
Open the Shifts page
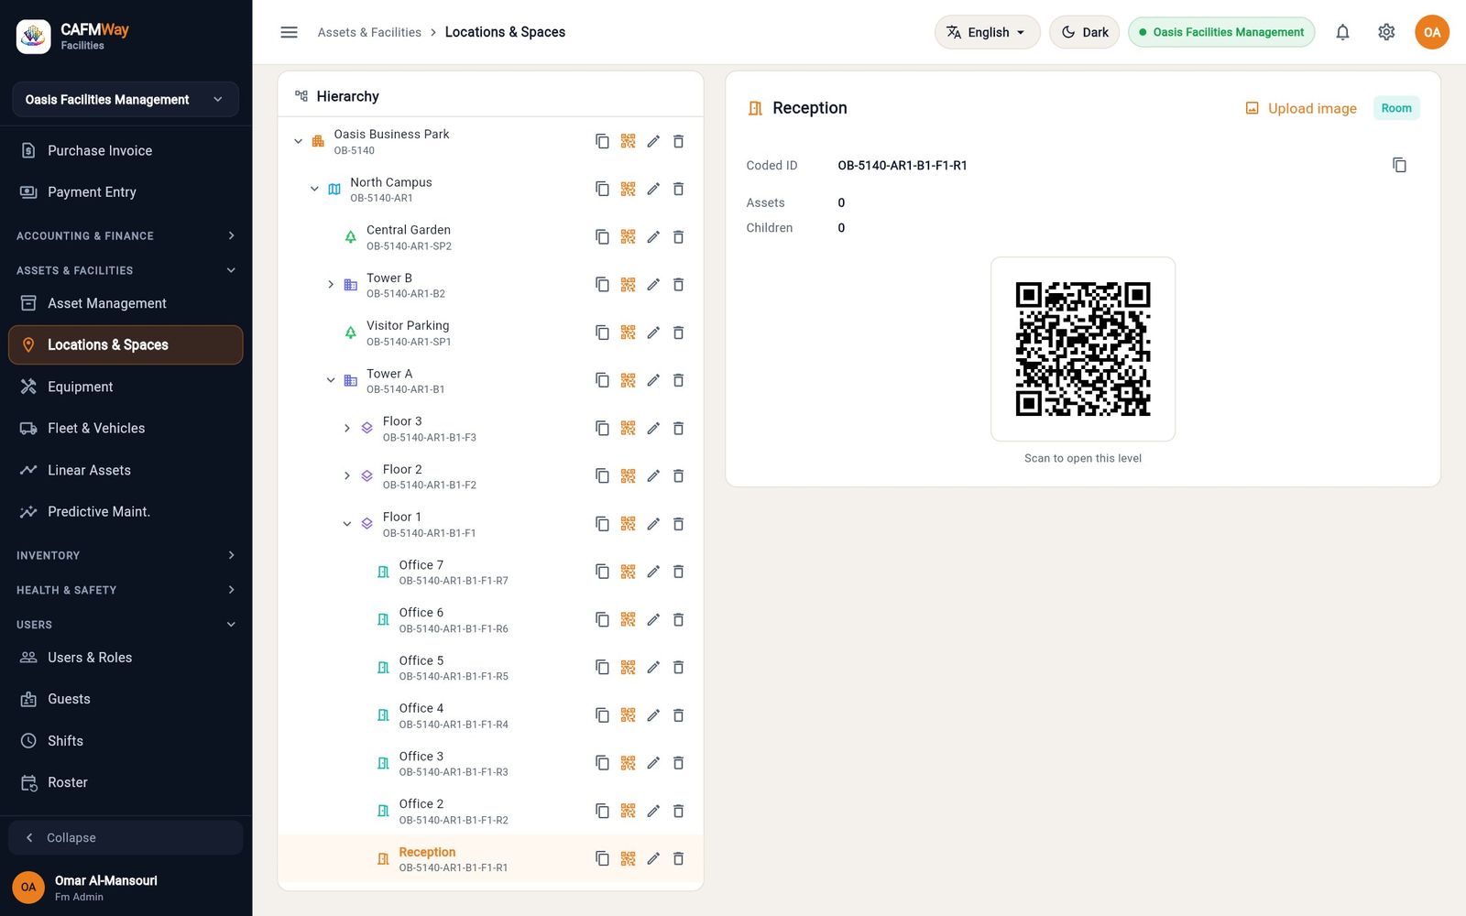point(126,741)
